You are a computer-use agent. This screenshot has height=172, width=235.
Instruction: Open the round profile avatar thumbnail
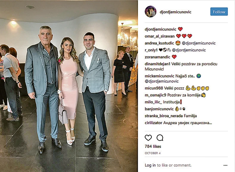(151, 12)
